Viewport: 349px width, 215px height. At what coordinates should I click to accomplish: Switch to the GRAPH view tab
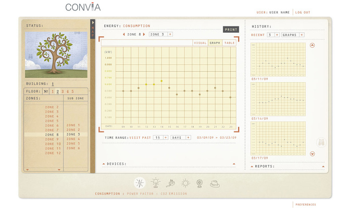click(x=215, y=43)
